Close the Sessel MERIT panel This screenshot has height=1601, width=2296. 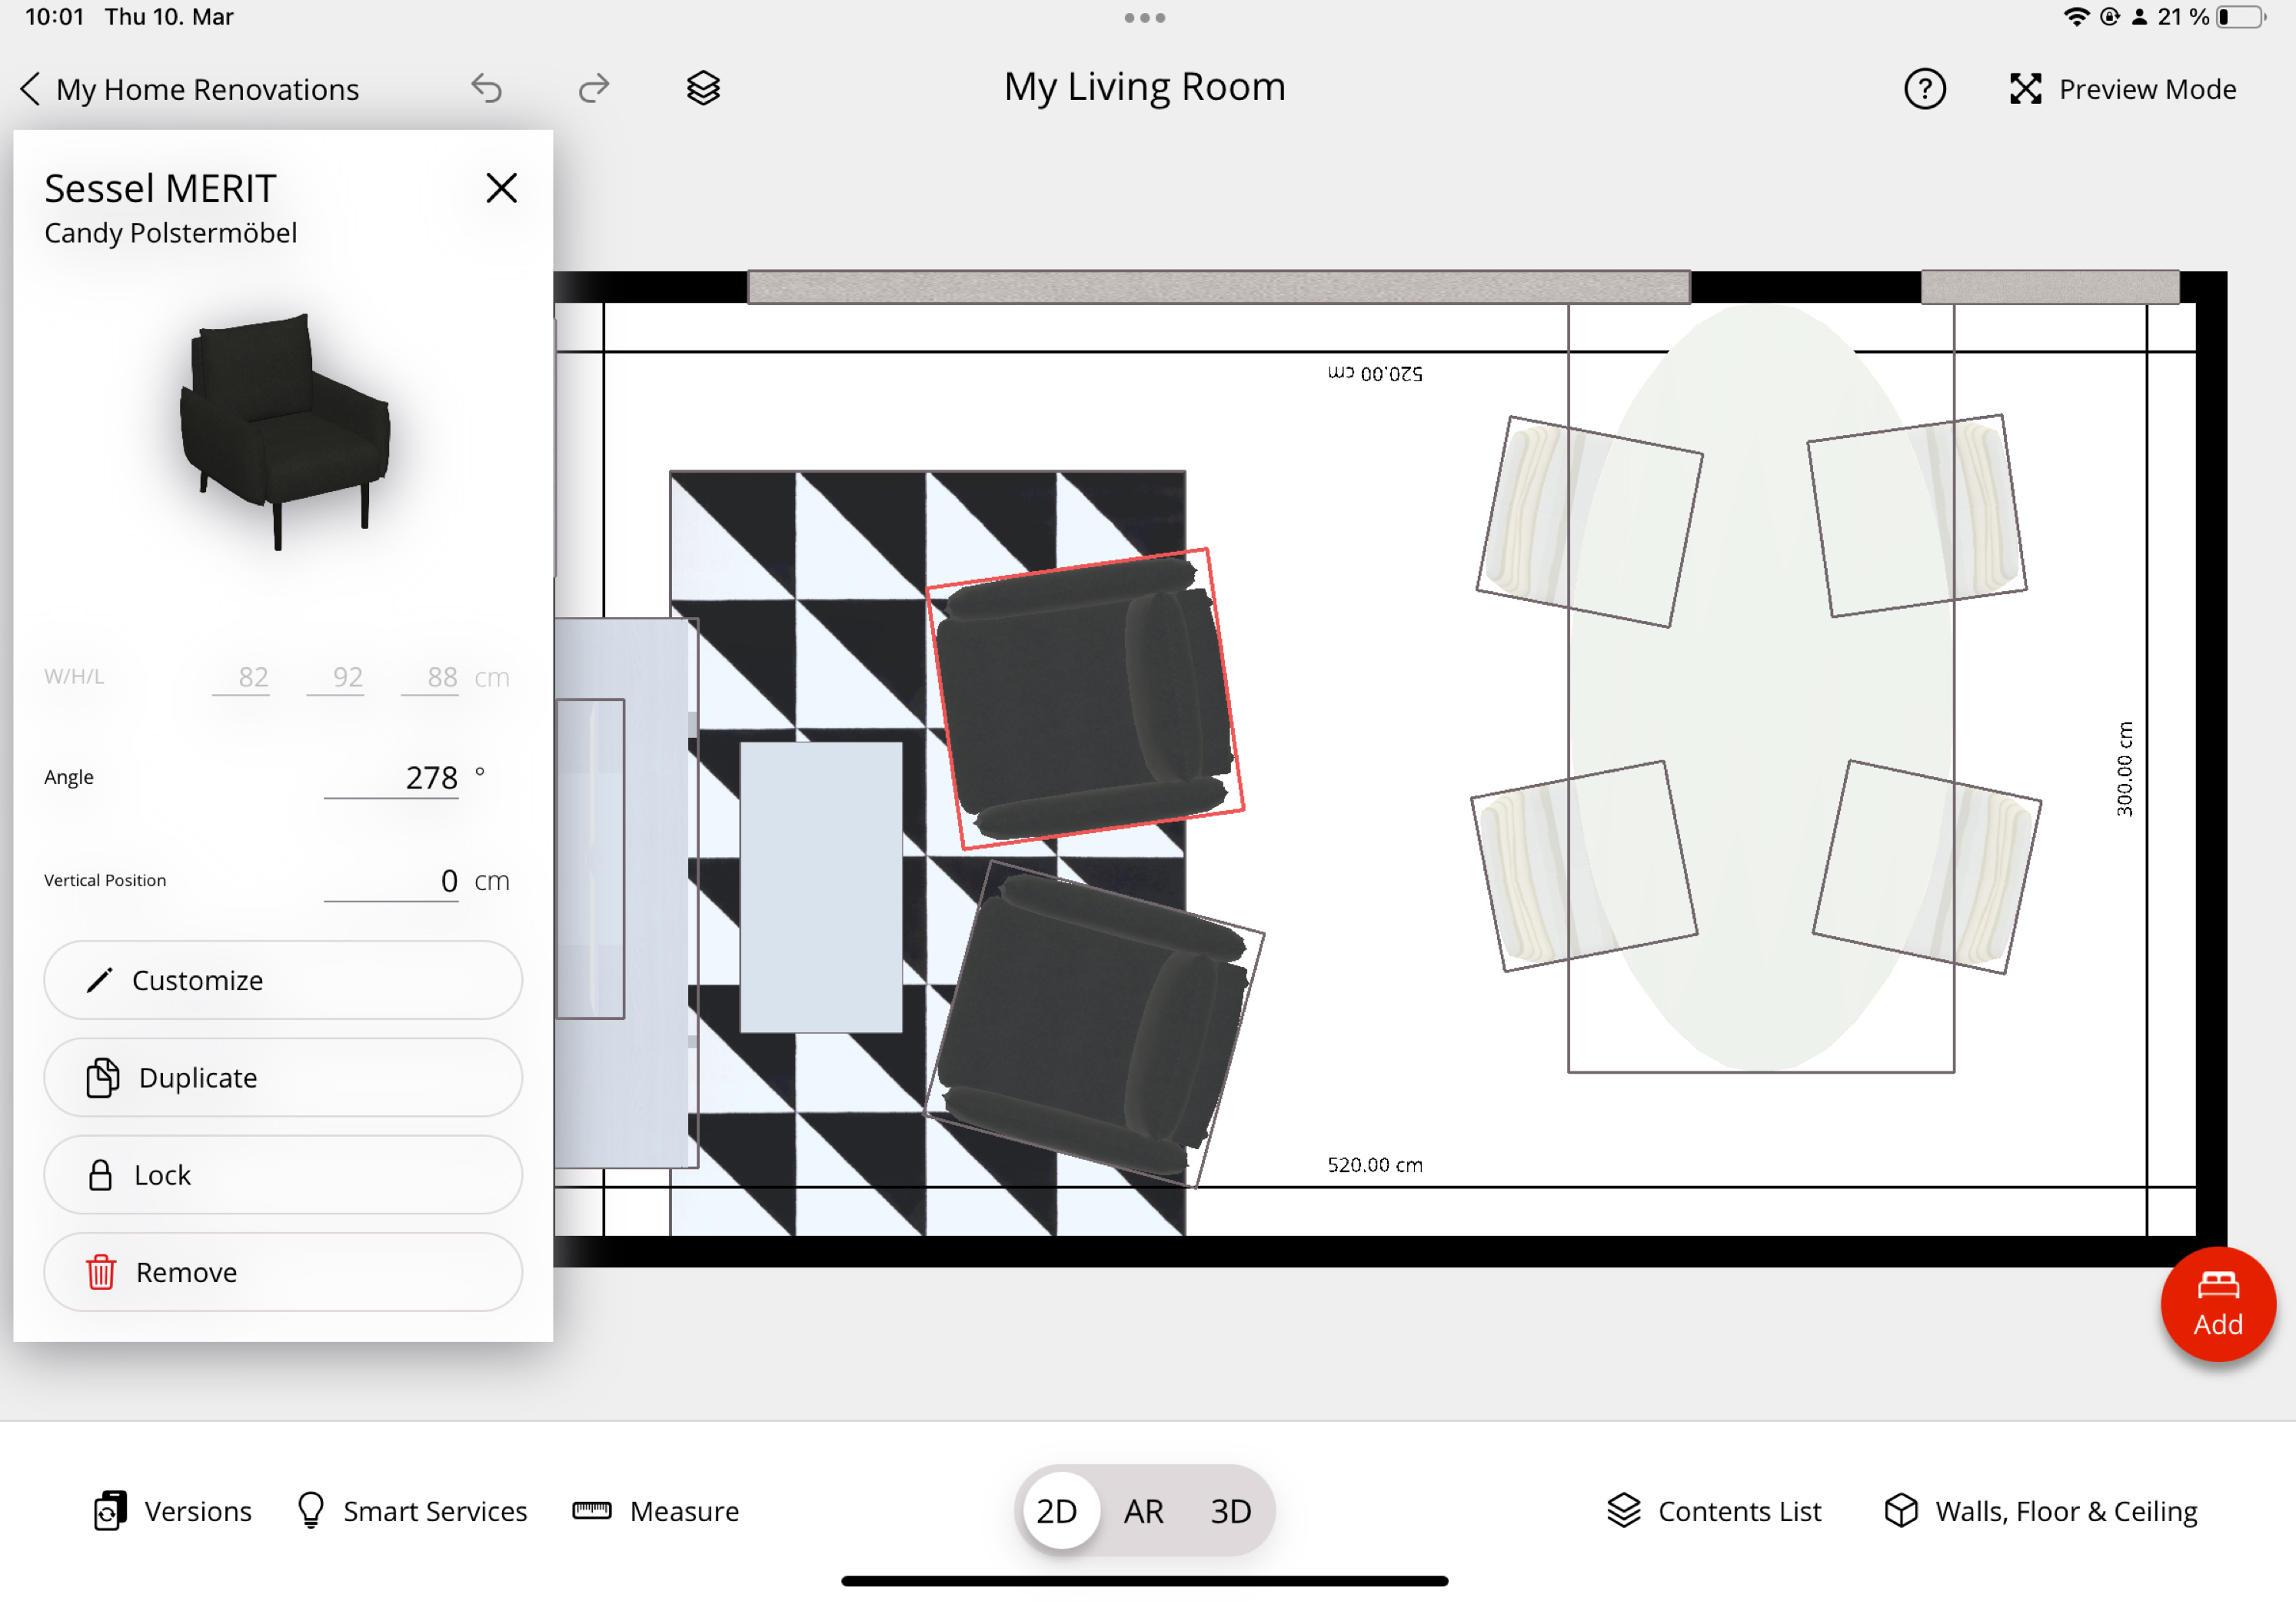point(501,188)
